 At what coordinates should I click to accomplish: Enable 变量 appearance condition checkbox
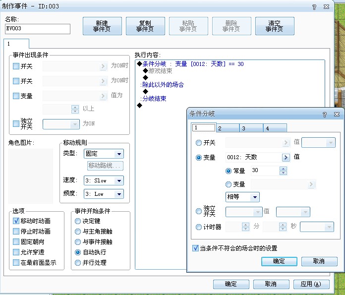[x=16, y=96]
